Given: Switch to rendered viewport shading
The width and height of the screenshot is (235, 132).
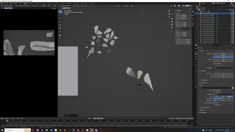Looking at the screenshot, I should point(191,6).
